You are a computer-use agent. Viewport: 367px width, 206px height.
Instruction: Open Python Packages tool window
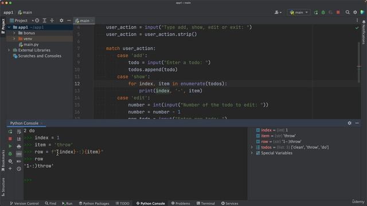94,204
